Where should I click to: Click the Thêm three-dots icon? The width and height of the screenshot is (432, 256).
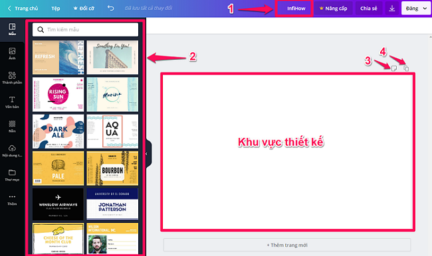(12, 196)
